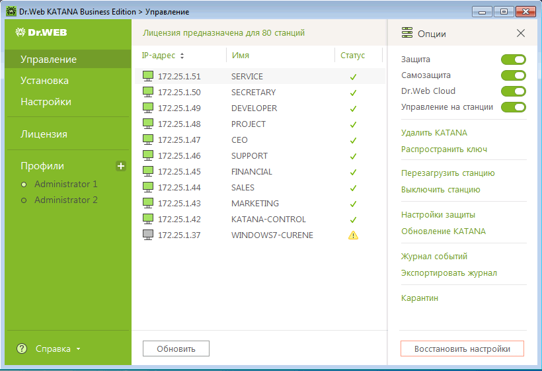Click the computer icon for 172.25.1.51
542x371 pixels.
148,76
